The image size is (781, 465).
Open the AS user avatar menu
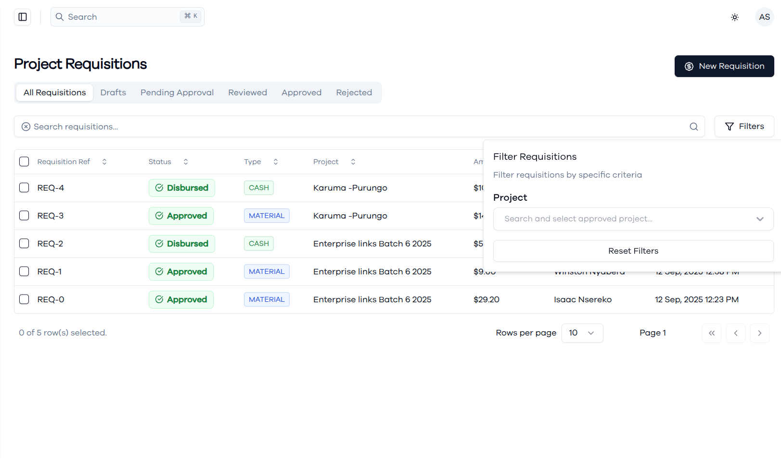[765, 17]
